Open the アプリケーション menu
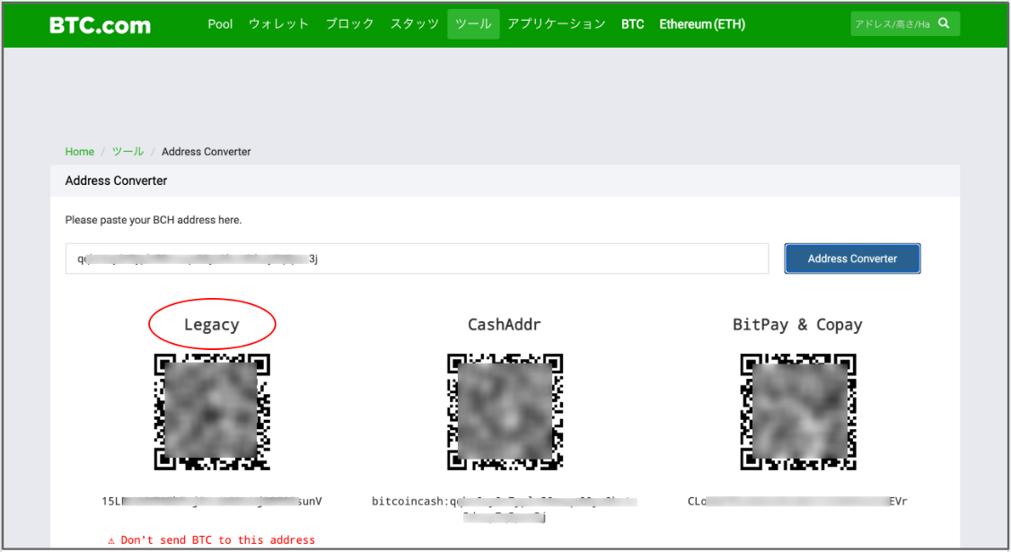1011x552 pixels. (557, 24)
